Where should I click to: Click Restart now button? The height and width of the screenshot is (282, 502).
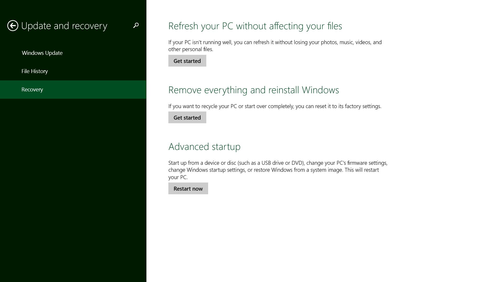[x=188, y=189]
